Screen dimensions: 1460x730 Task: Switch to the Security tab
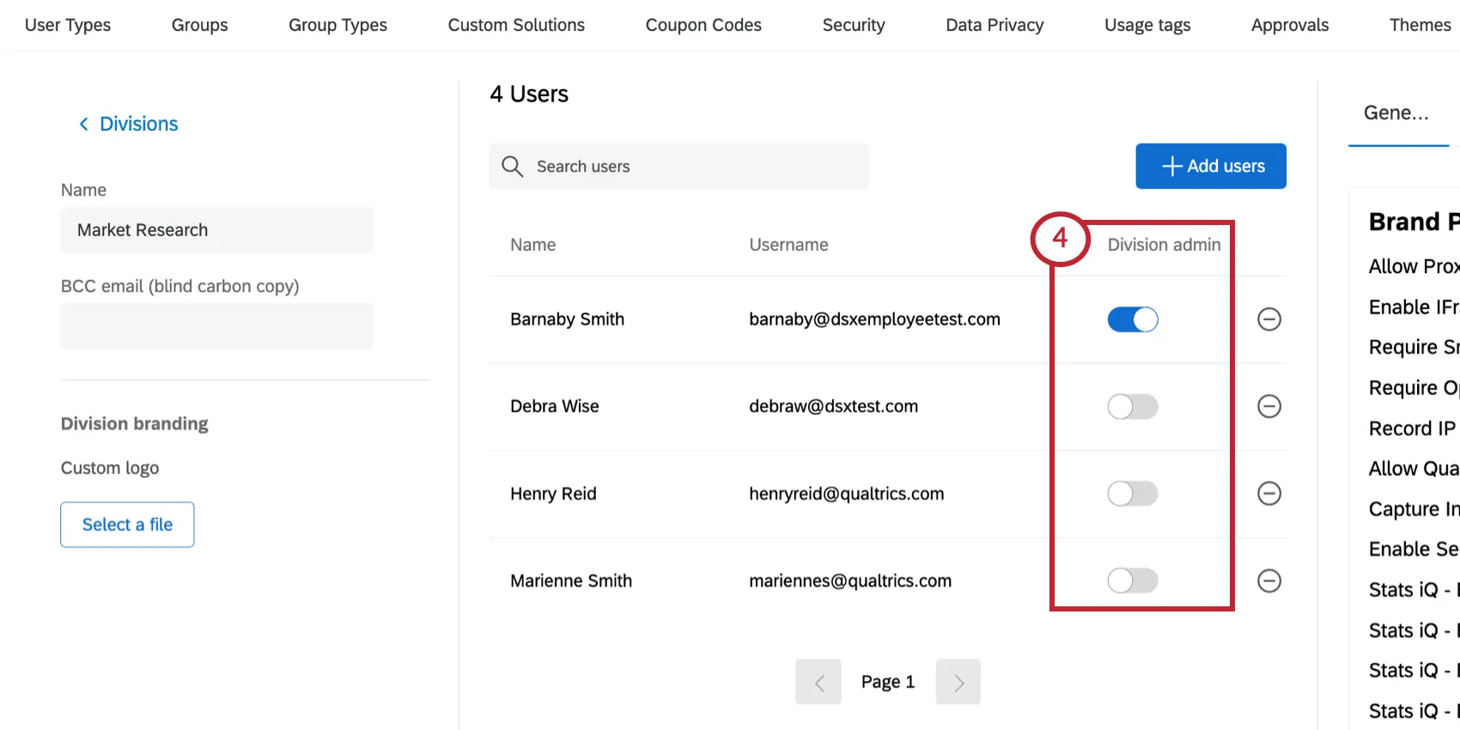(853, 25)
